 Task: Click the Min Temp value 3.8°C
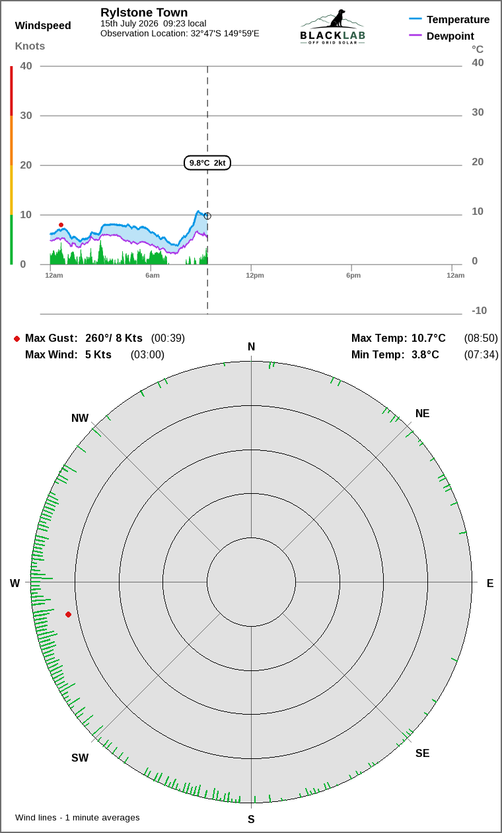click(425, 355)
